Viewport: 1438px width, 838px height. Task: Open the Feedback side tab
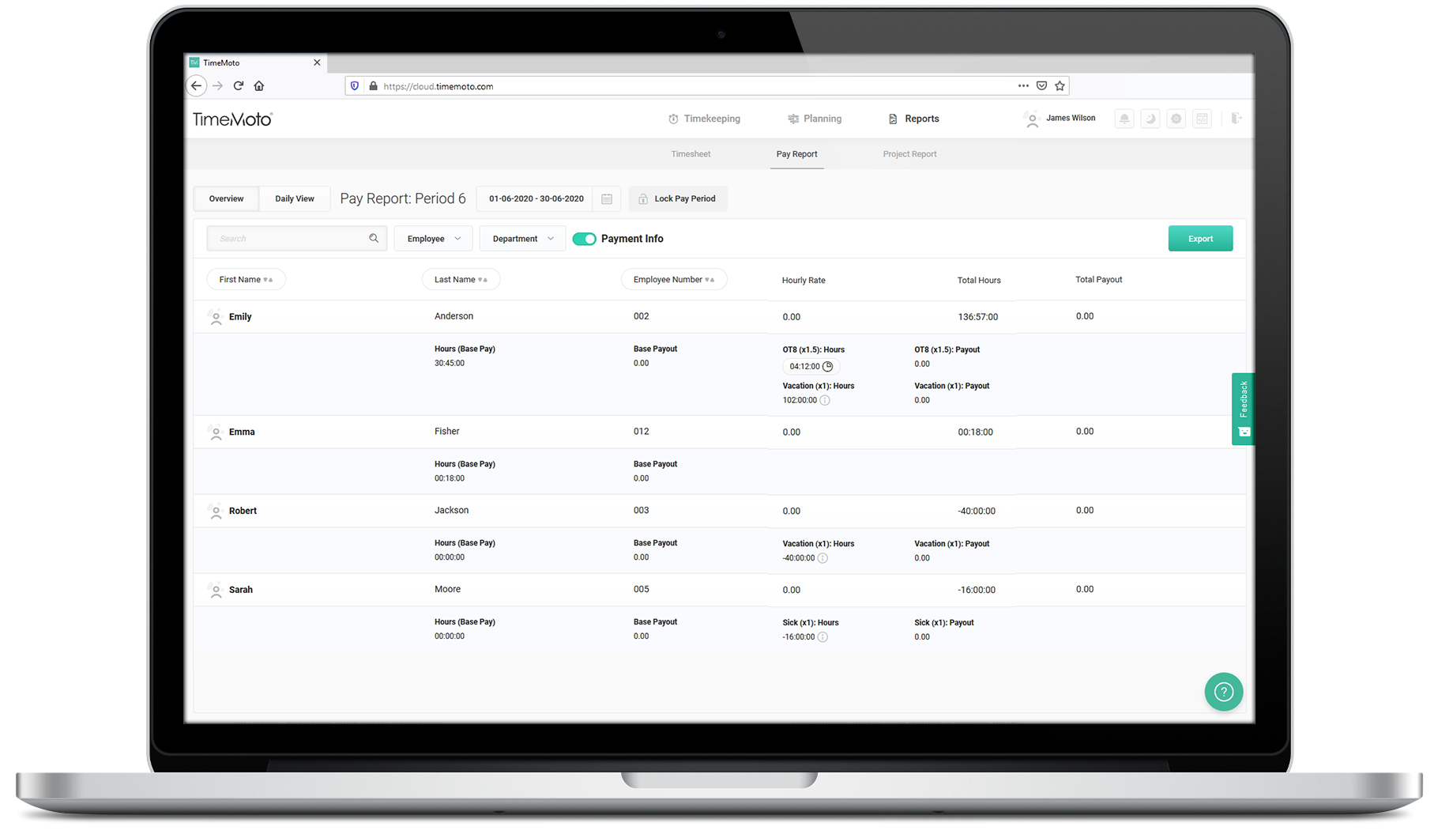pos(1243,409)
